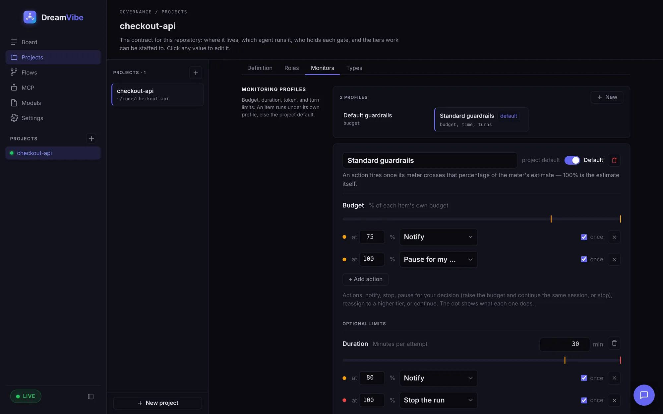Open the Budget 75% Notify dropdown
663x414 pixels.
click(x=438, y=237)
